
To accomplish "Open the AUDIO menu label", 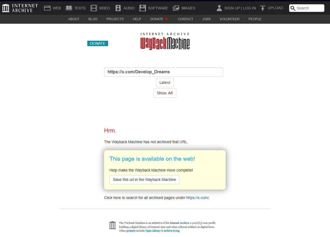I will pos(129,8).
